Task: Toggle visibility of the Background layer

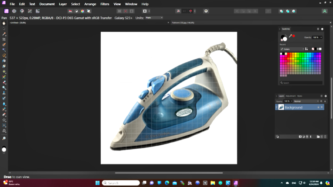Action: point(322,107)
